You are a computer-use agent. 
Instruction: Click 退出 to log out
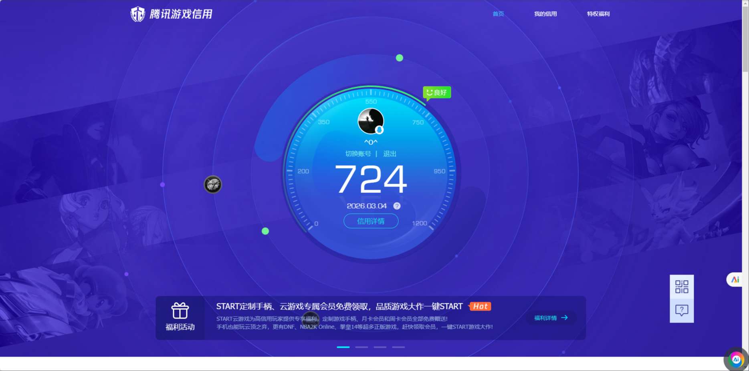(390, 153)
